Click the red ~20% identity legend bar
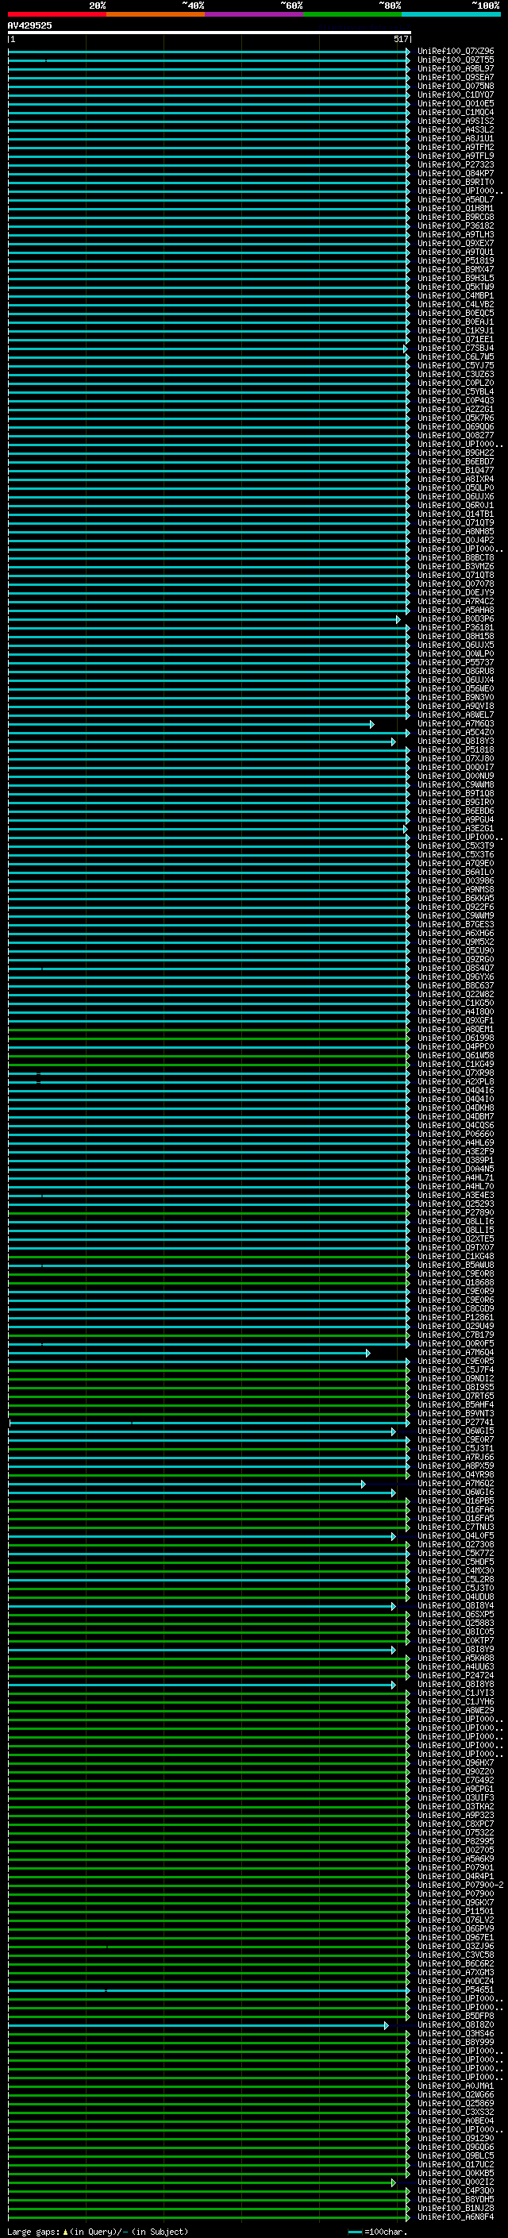508x2238 pixels. [x=56, y=14]
